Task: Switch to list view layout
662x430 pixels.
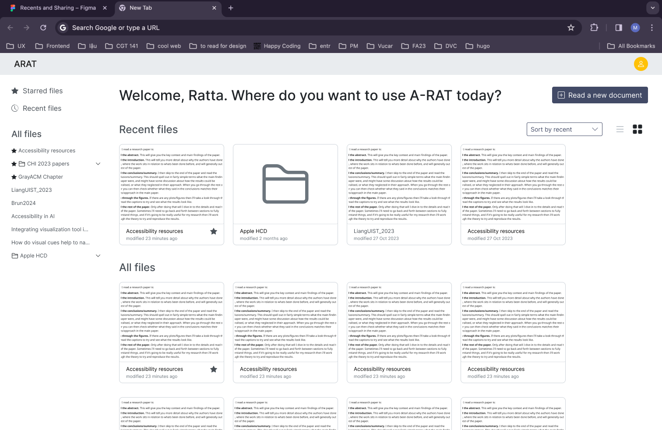Action: (x=620, y=129)
